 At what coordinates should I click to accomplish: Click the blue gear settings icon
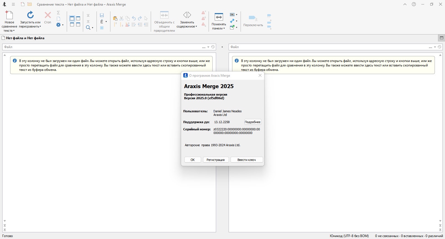(58, 25)
